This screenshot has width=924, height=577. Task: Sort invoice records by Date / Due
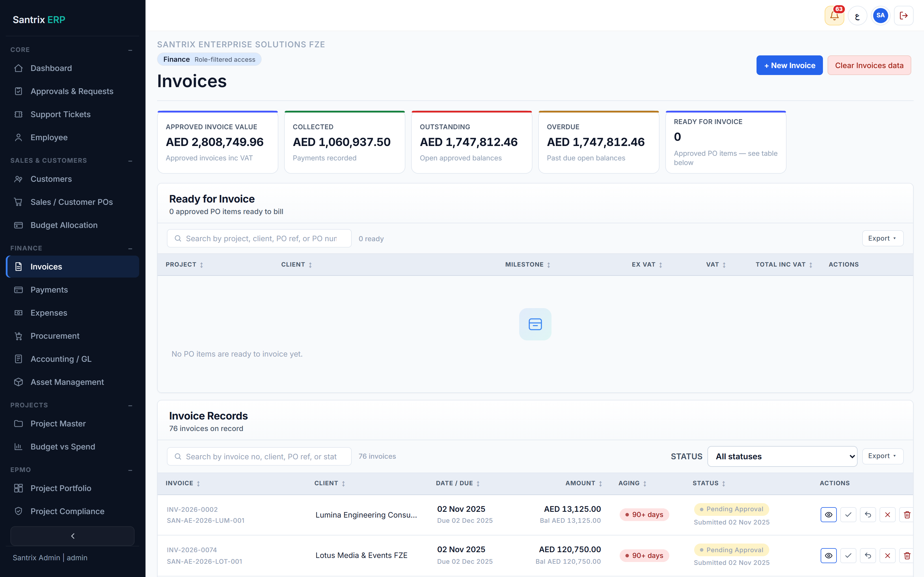coord(458,483)
